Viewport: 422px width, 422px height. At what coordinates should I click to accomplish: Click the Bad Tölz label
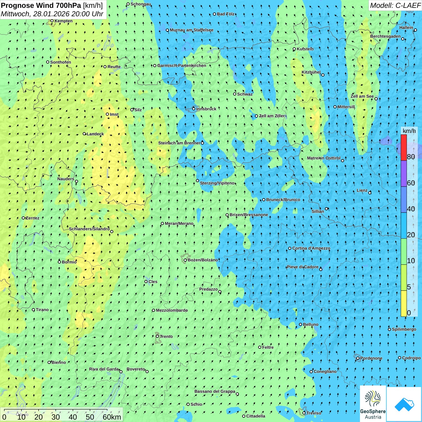coord(226,14)
